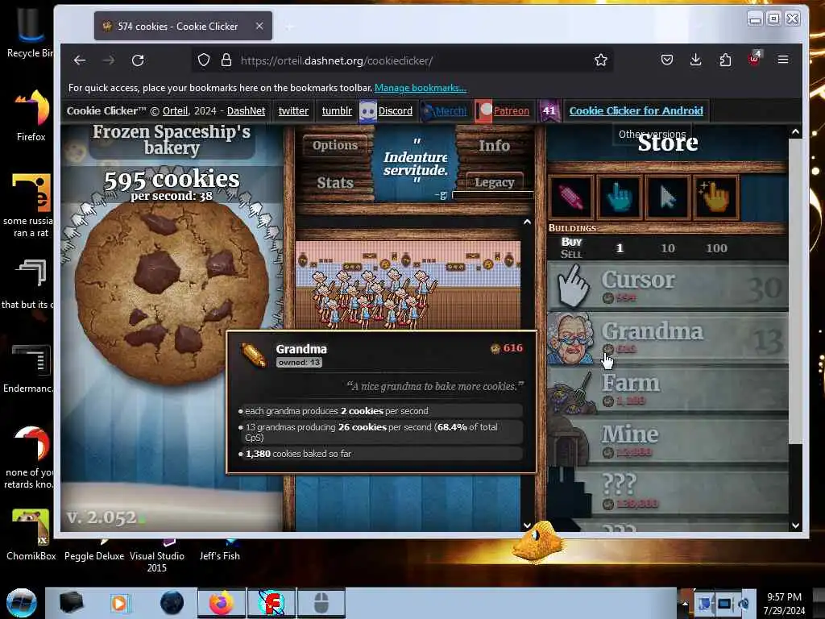This screenshot has height=619, width=825.
Task: Open the Orteil link
Action: (175, 110)
